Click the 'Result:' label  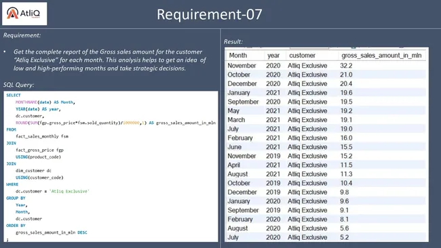coord(233,41)
